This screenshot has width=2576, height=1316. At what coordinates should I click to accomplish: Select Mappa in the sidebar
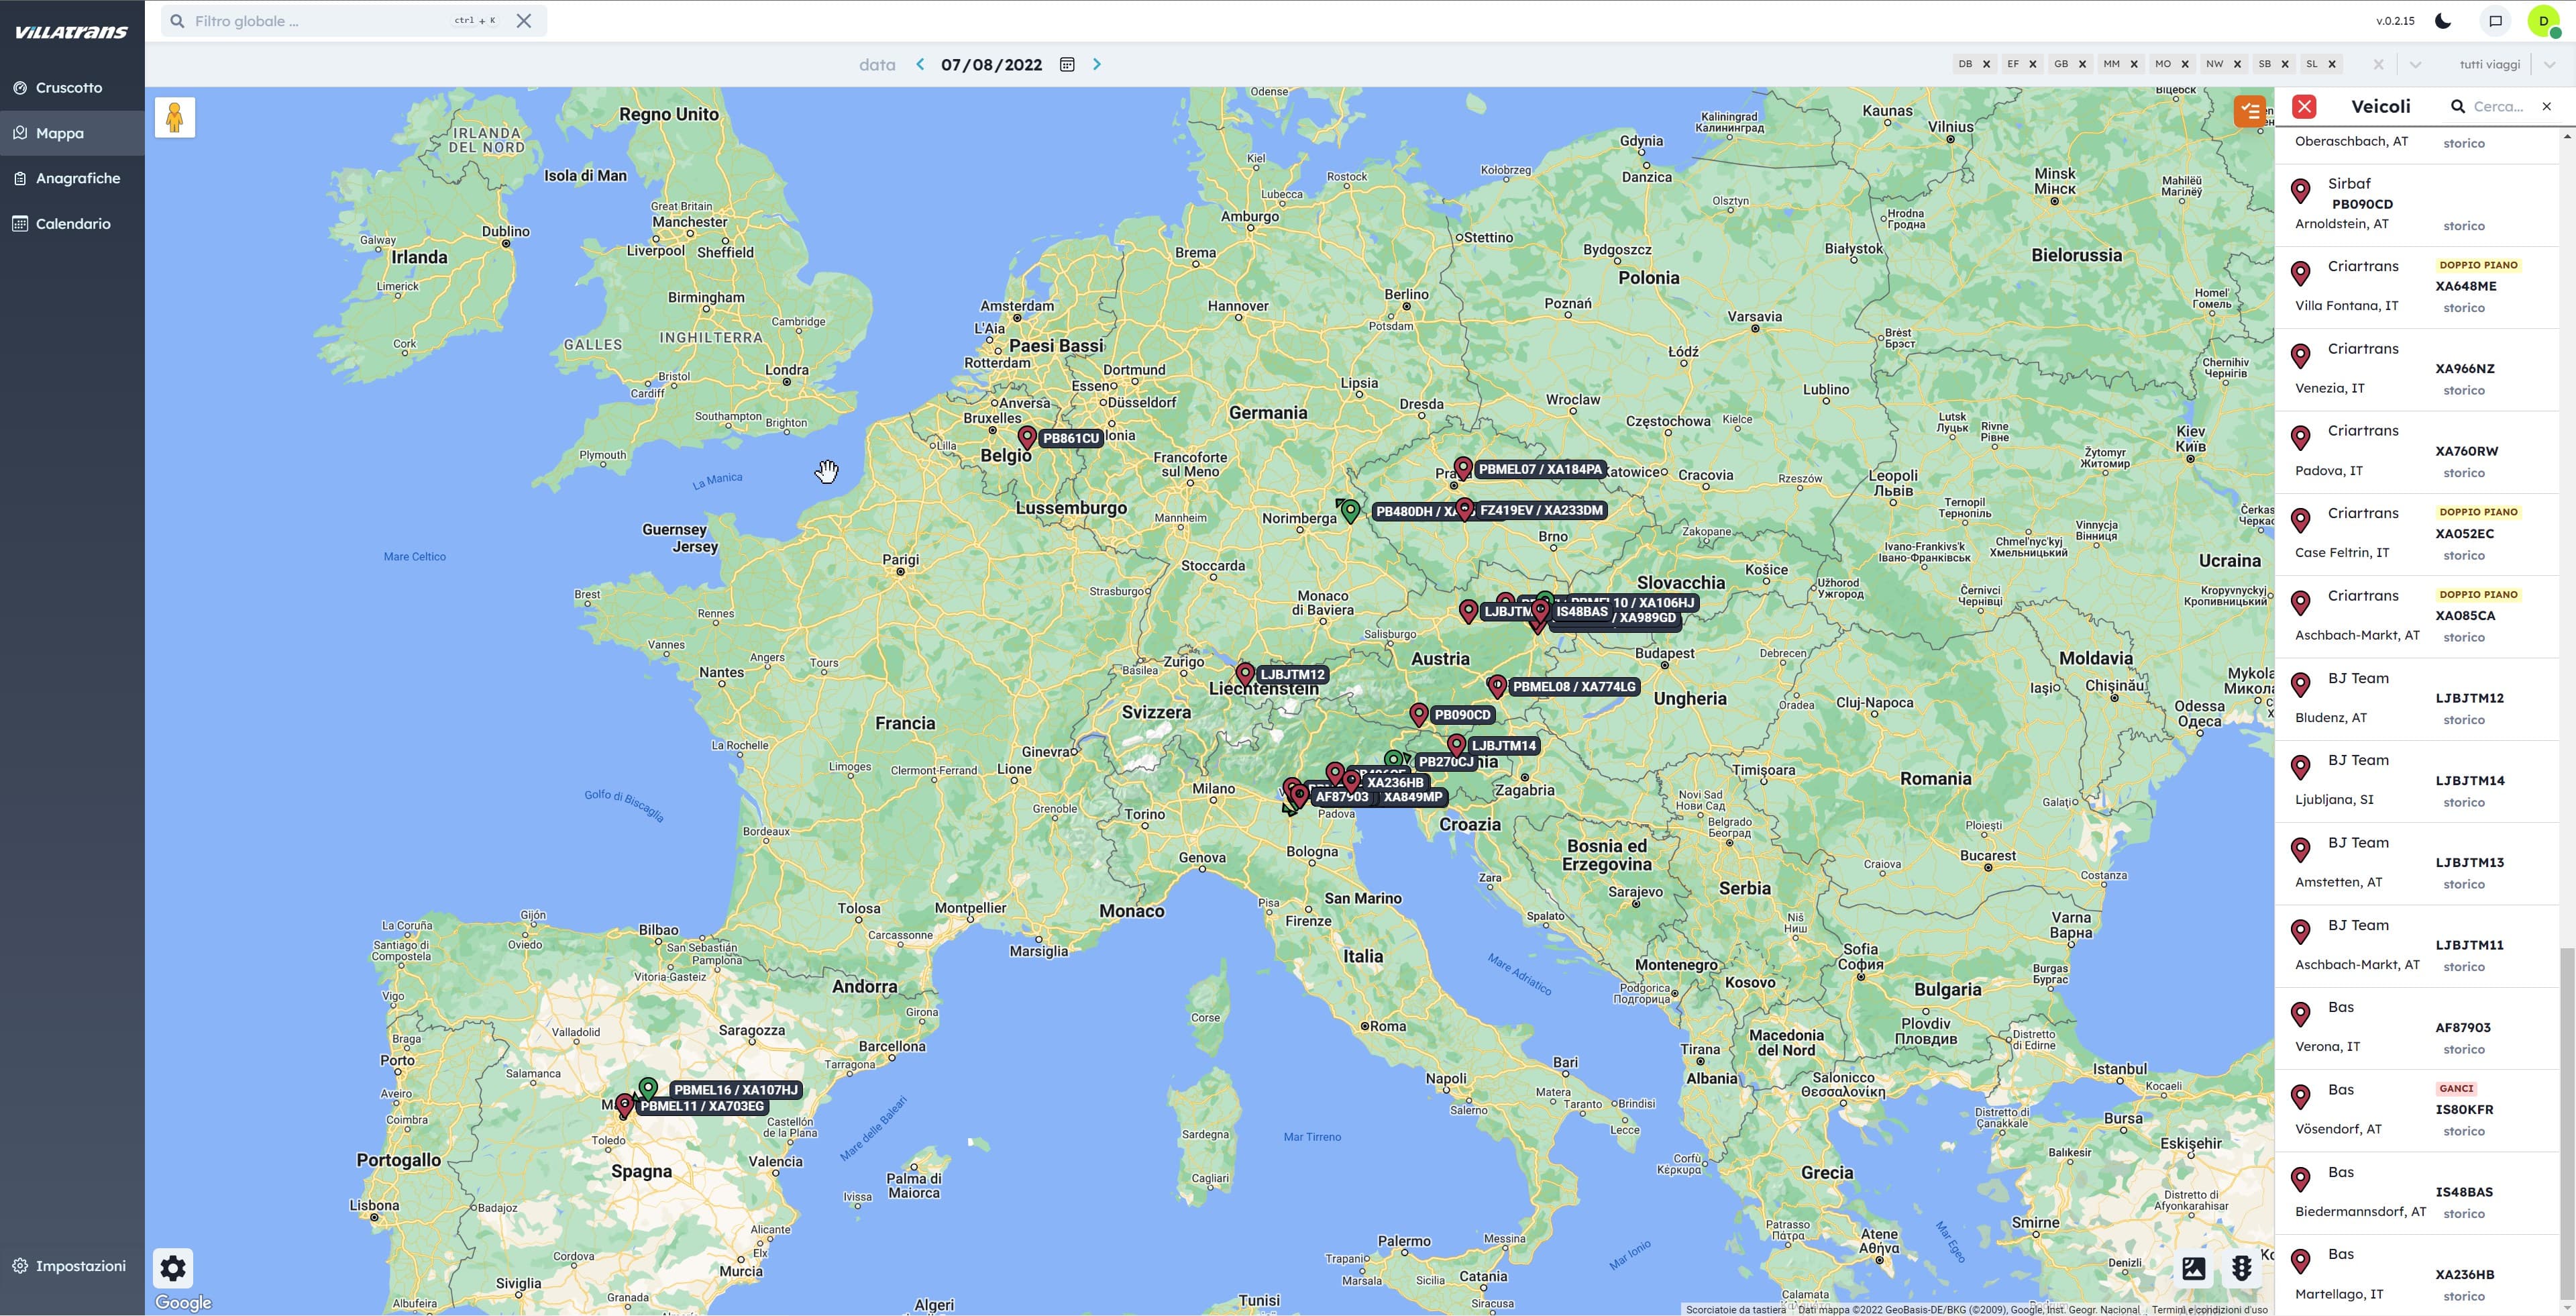(72, 133)
